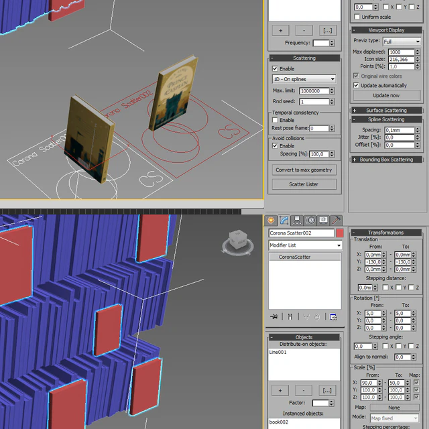Disable Avoid collisions Enable checkbox
This screenshot has width=429, height=429.
275,146
